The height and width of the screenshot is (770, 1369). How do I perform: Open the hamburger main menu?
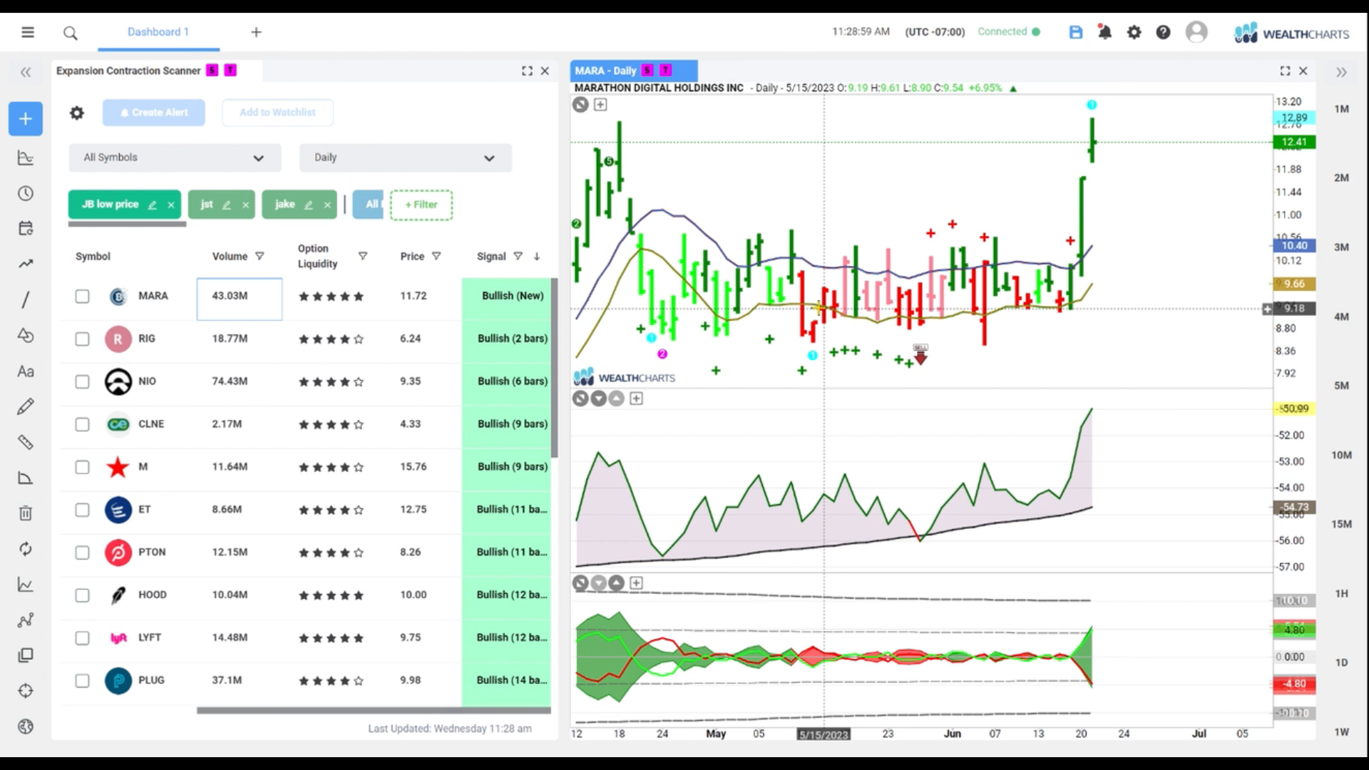pos(28,32)
